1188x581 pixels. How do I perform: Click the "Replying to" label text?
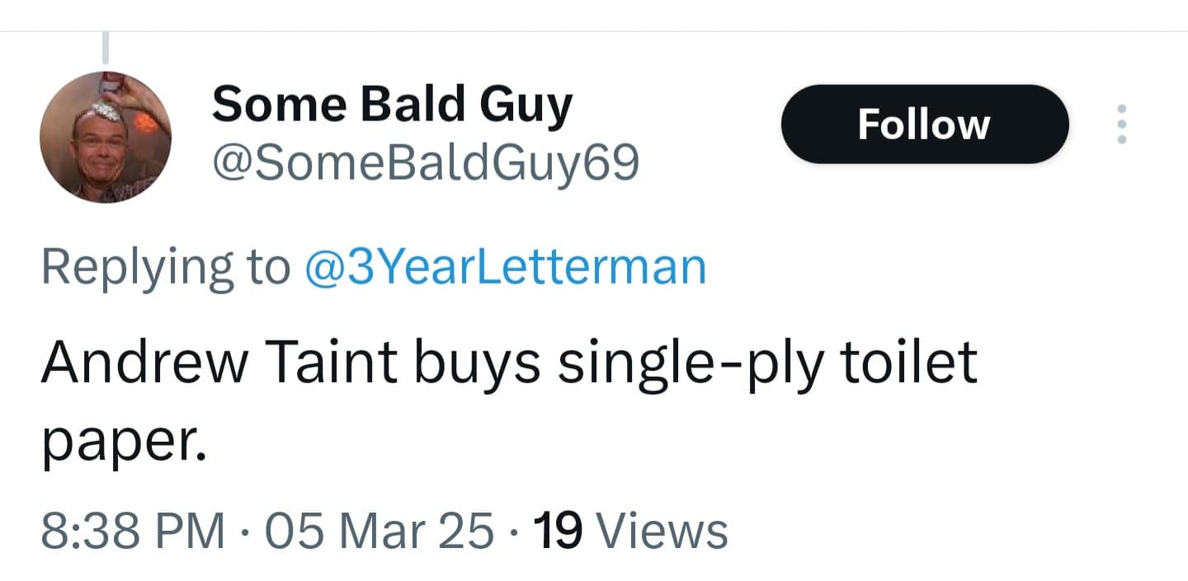[x=165, y=268]
